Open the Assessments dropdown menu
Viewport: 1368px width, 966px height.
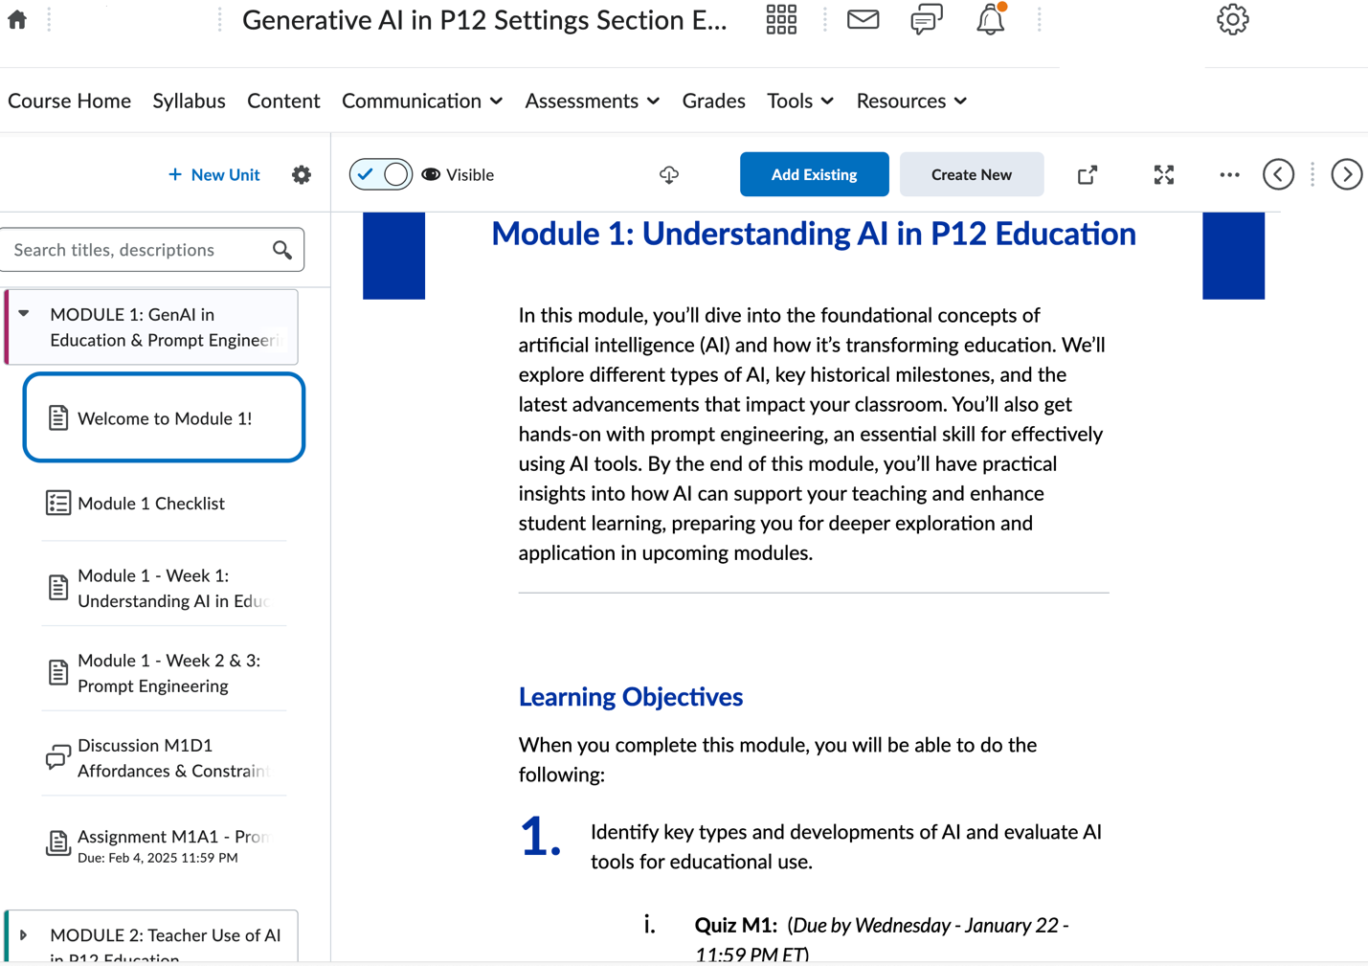pyautogui.click(x=591, y=101)
